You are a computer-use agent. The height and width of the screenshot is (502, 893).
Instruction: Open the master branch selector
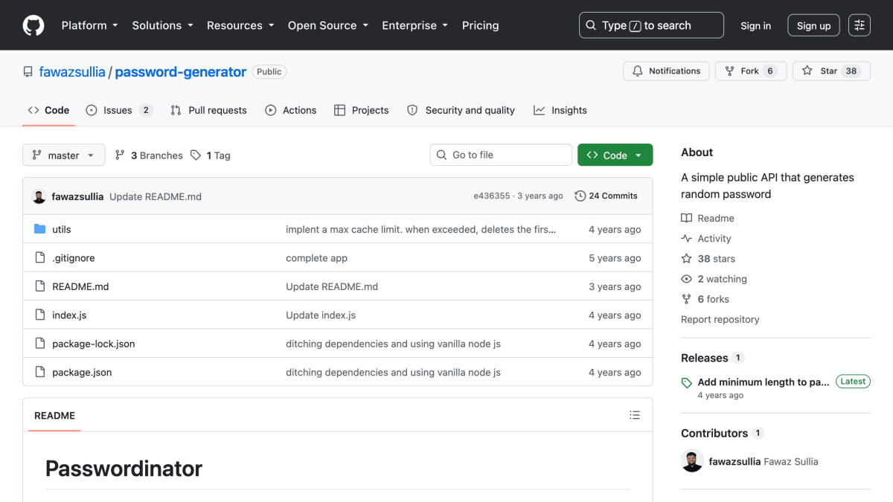64,155
